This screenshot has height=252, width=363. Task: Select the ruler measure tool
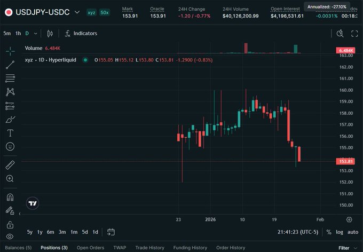click(10, 165)
